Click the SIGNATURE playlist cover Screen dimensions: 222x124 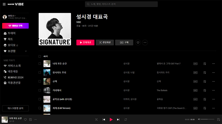55,29
